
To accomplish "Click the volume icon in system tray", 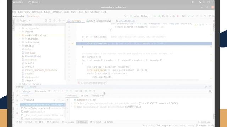I will pyautogui.click(x=204, y=2).
